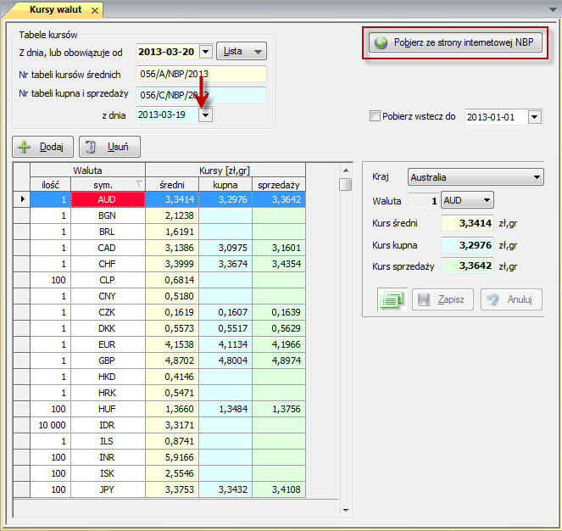Open the green list icon button

(392, 299)
